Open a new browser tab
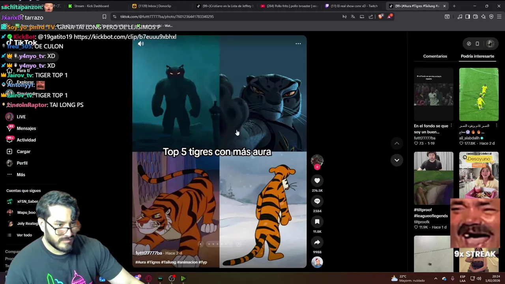This screenshot has height=284, width=505. [454, 6]
